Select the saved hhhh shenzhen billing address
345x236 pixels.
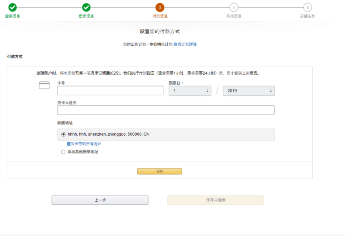click(x=166, y=134)
